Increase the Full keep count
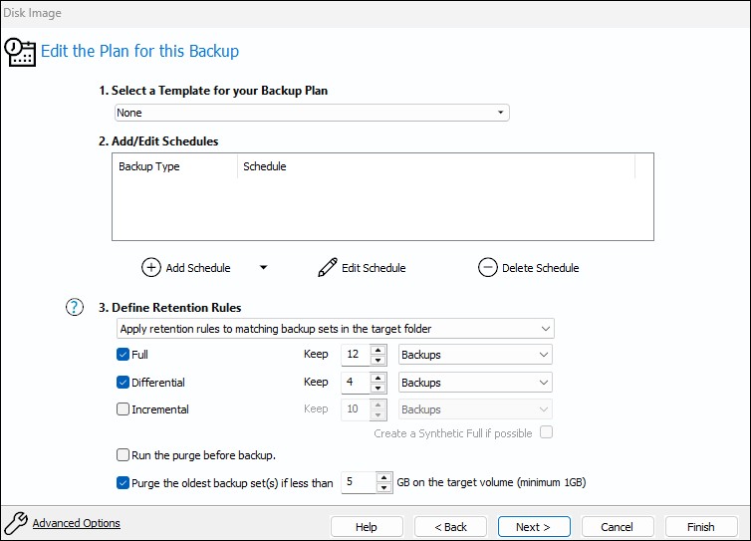This screenshot has height=541, width=751. (378, 350)
